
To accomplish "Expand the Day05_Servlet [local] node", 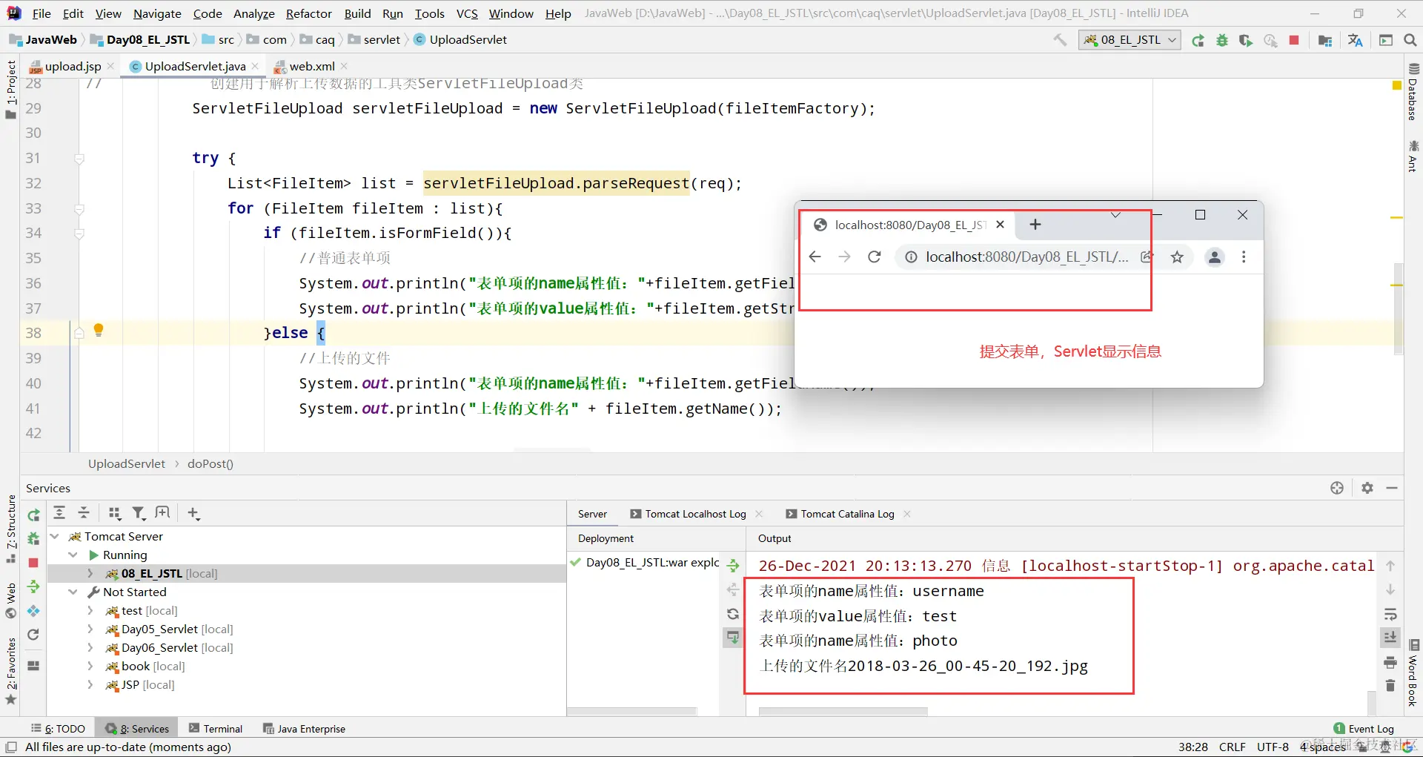I will 90,629.
